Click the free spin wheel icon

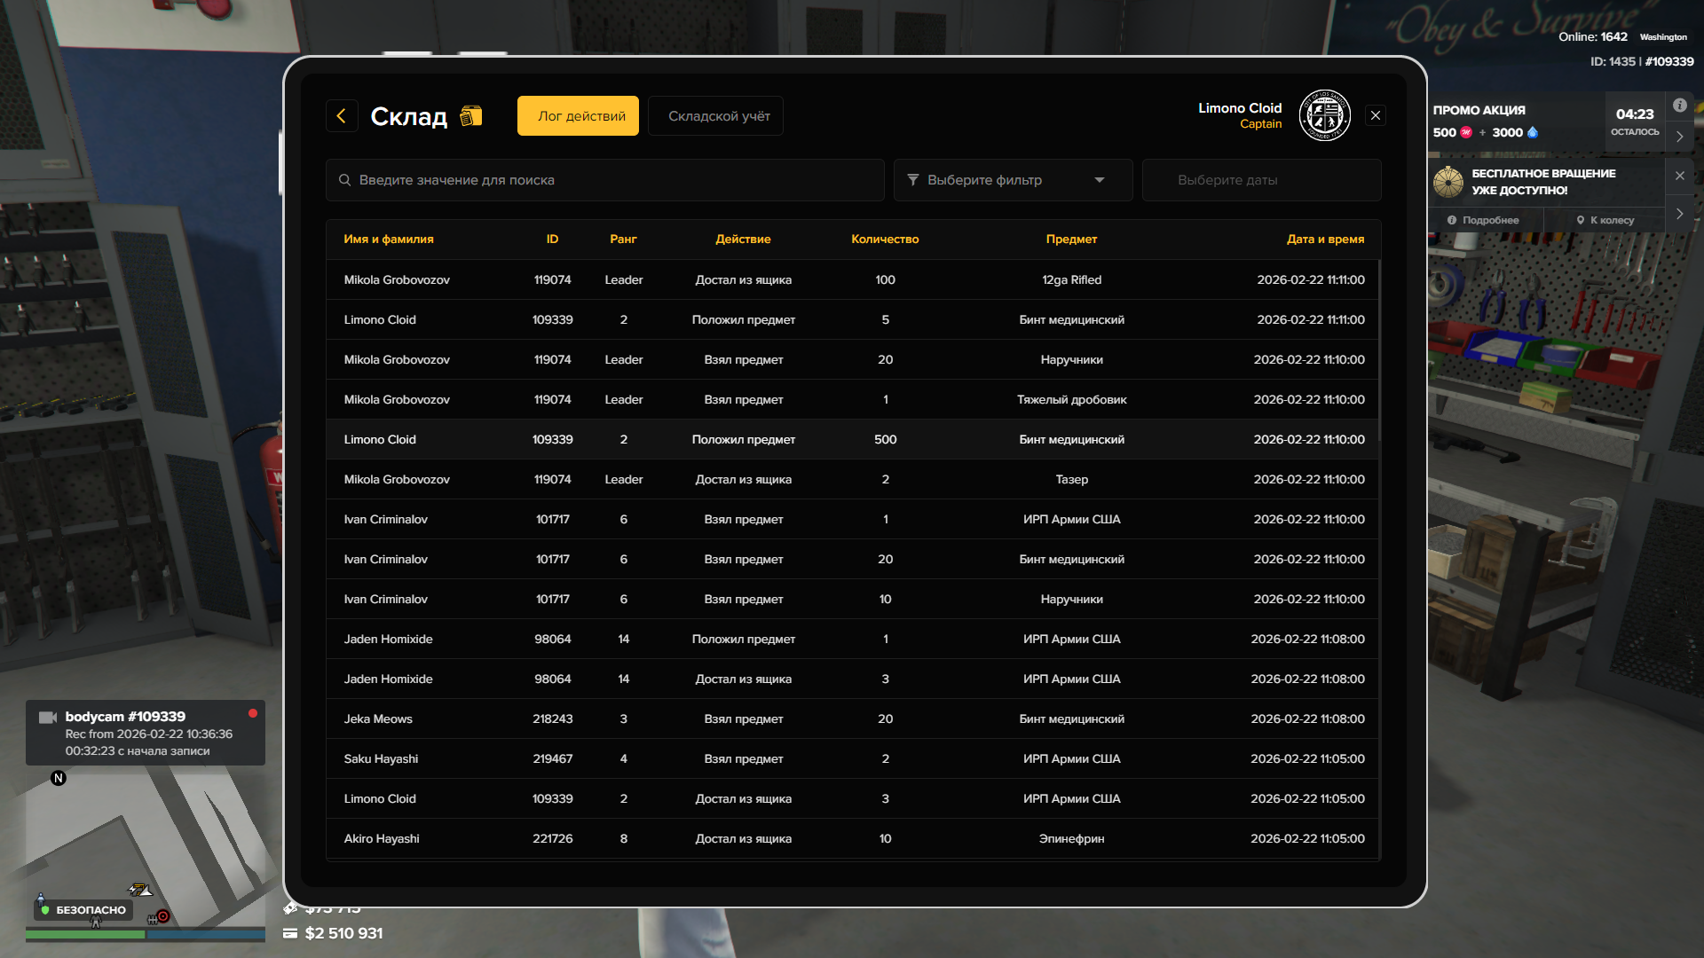(1448, 182)
